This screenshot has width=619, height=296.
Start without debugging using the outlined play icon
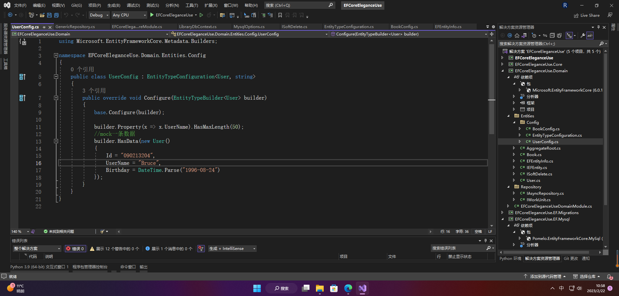[201, 15]
